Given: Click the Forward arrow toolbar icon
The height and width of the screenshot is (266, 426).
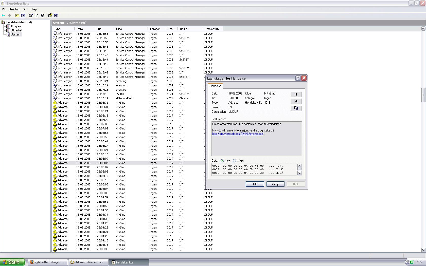Looking at the screenshot, I should [x=9, y=15].
